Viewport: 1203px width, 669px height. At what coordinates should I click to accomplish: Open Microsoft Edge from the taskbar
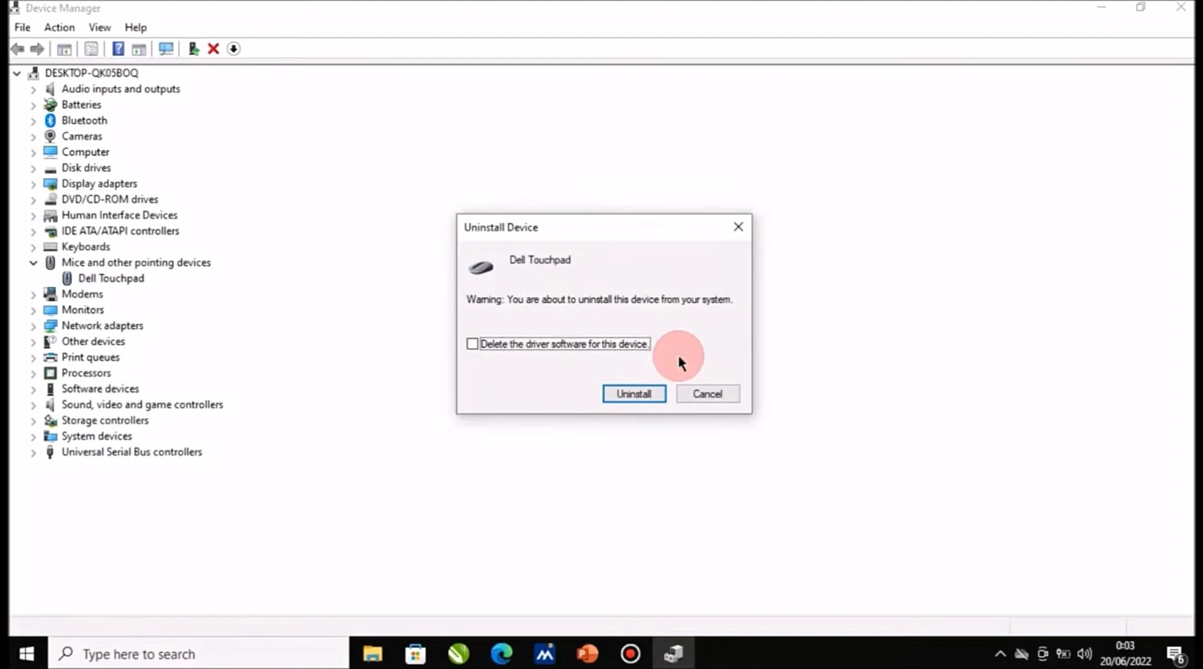(502, 654)
